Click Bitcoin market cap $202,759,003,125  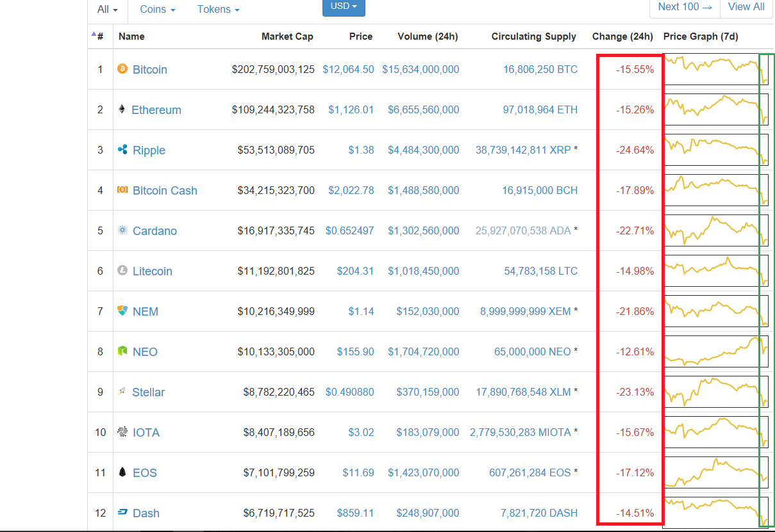coord(273,69)
